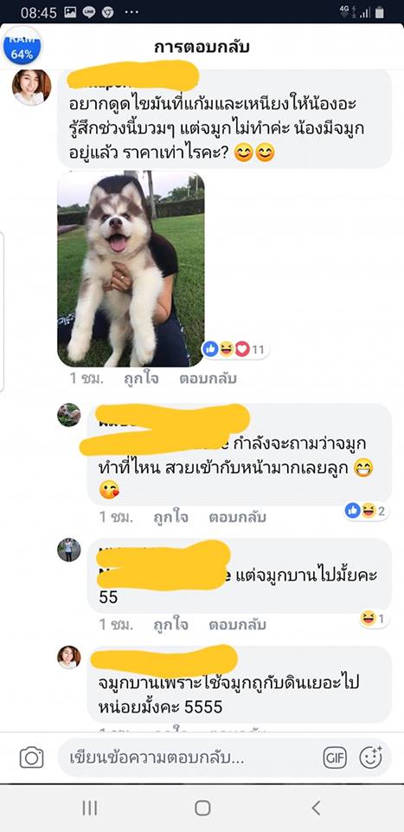Open the husky puppy photo
The image size is (404, 832).
pos(131,269)
